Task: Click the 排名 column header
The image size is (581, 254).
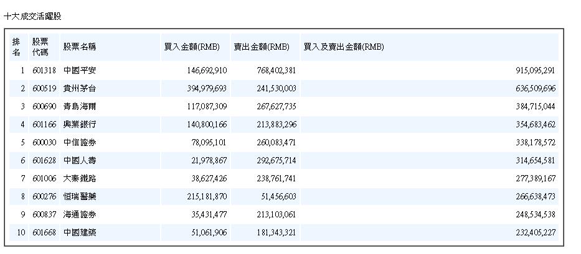Action: [x=16, y=47]
